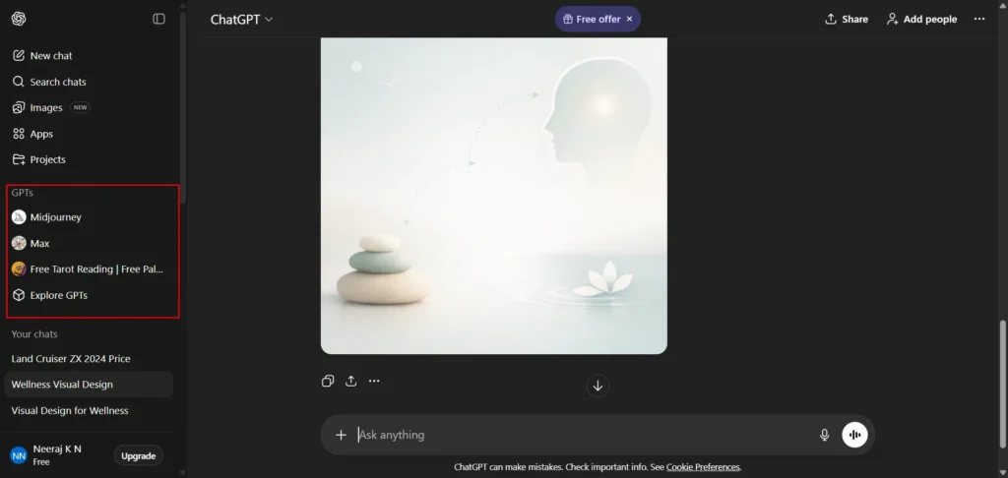Click the scroll-to-bottom arrow button
The width and height of the screenshot is (1008, 478).
(598, 386)
